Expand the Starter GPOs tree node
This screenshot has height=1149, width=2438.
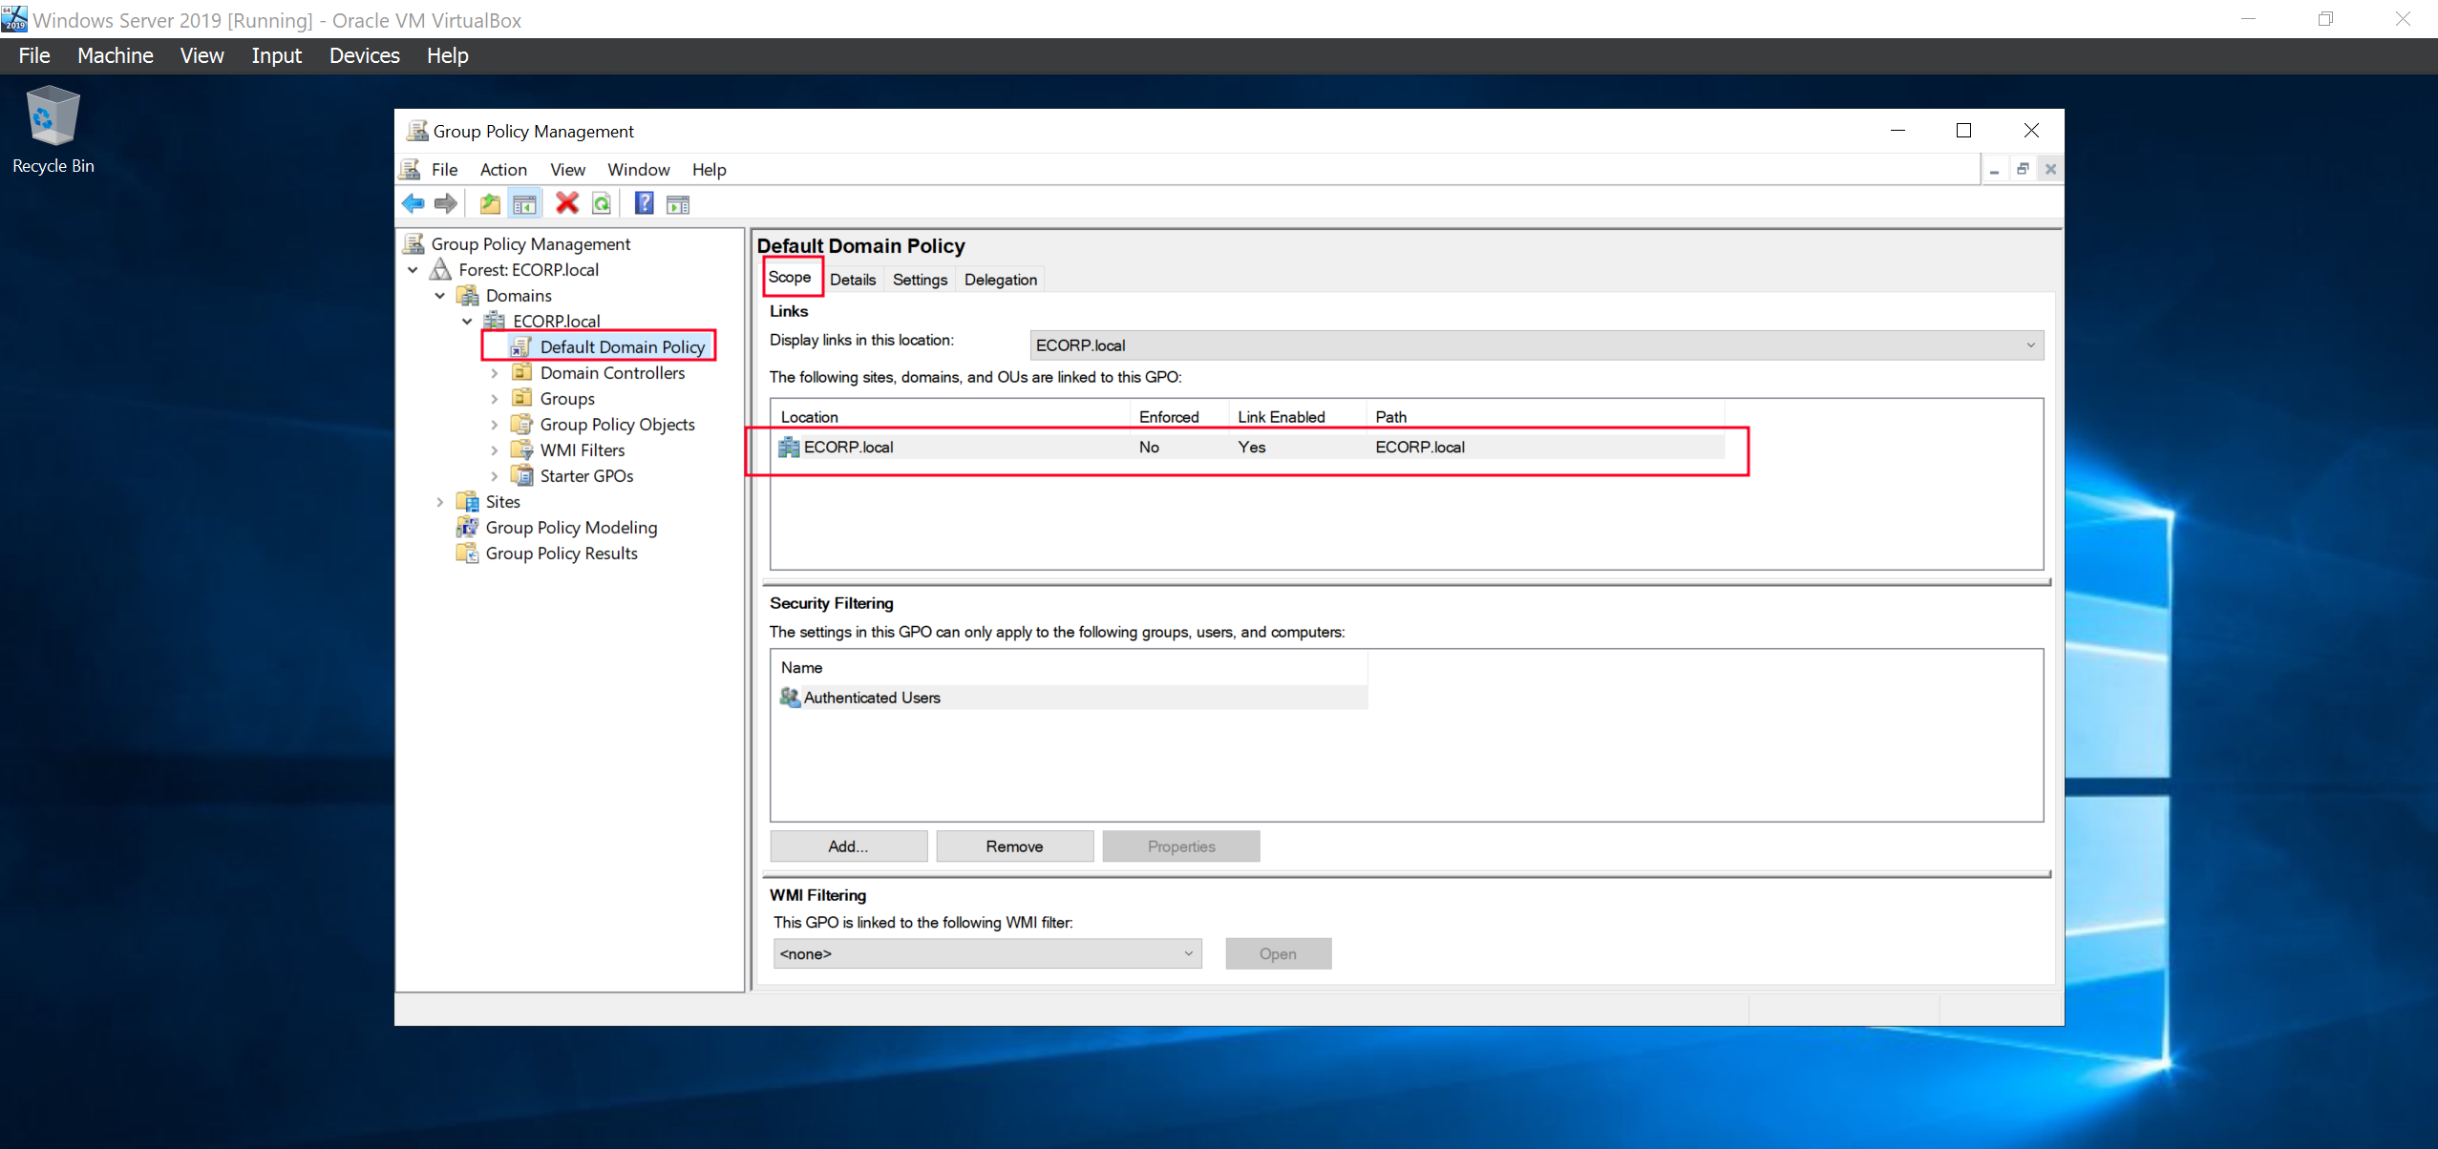point(495,476)
